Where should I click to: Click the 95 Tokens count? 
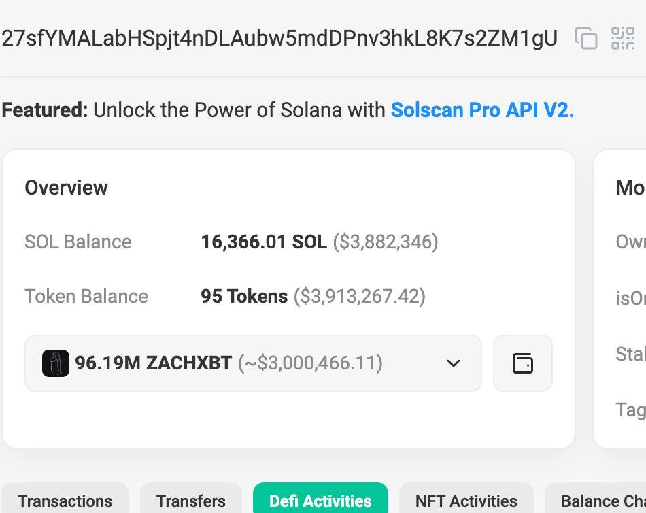pyautogui.click(x=244, y=296)
